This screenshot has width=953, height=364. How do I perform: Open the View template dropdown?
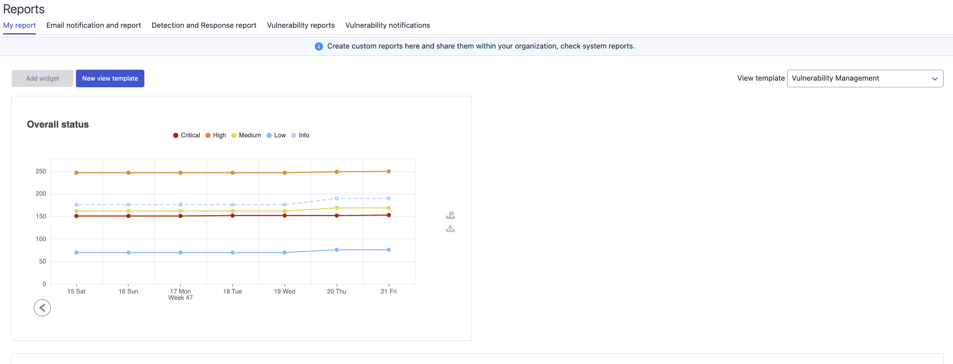tap(861, 78)
